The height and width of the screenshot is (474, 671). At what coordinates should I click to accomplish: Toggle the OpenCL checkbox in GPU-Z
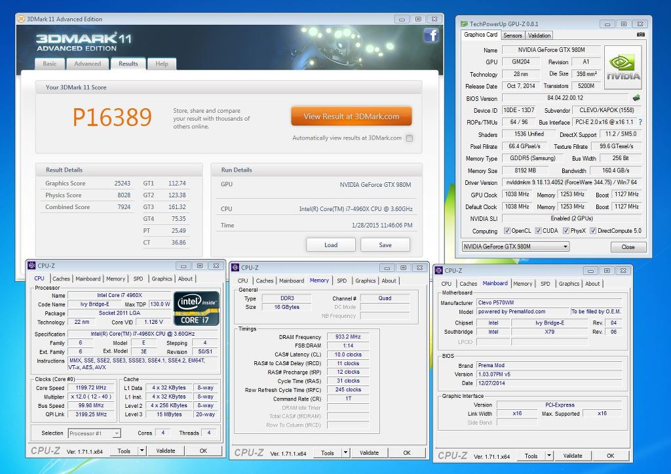pyautogui.click(x=507, y=230)
